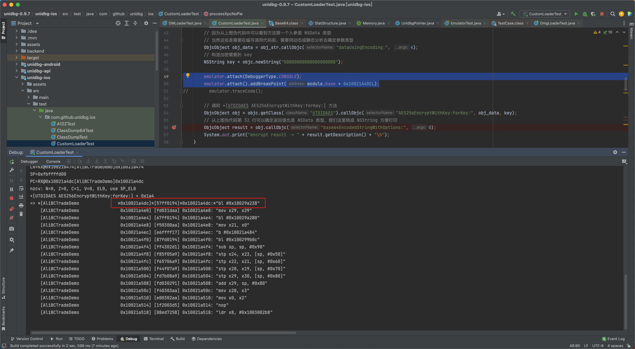Click the UTF-8 encoding in the status bar

point(598,346)
